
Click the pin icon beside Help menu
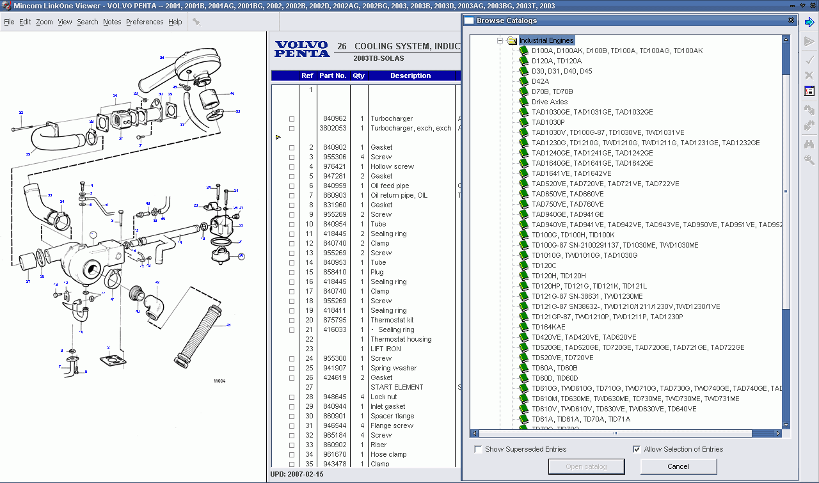pyautogui.click(x=196, y=22)
